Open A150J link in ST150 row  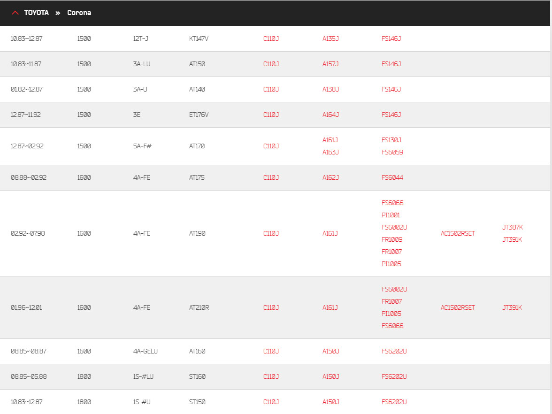[331, 402]
